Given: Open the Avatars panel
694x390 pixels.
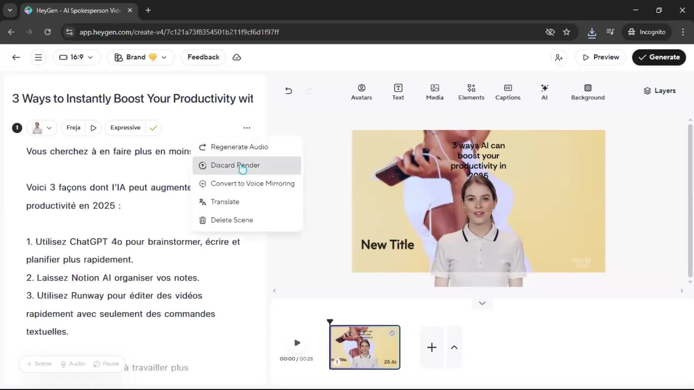Looking at the screenshot, I should tap(361, 92).
